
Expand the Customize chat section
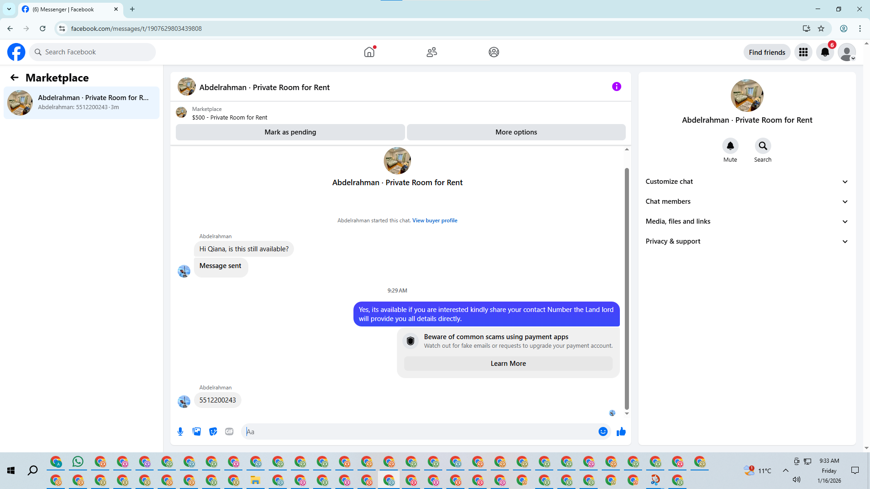pos(746,182)
